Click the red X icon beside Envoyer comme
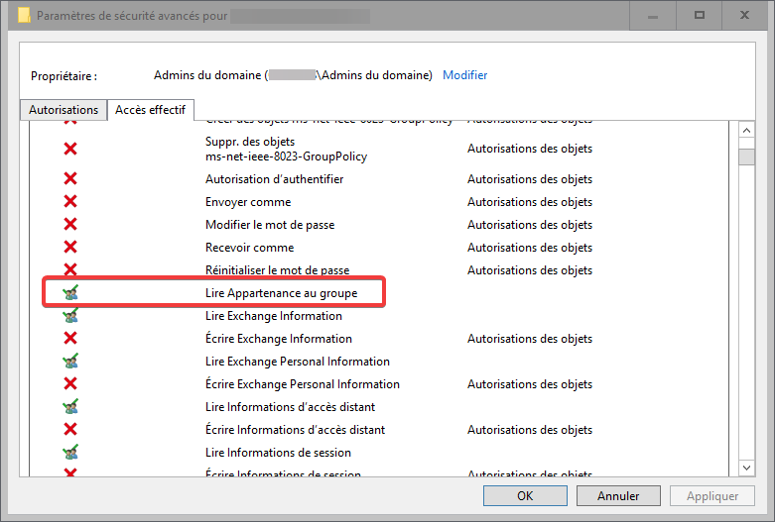Image resolution: width=775 pixels, height=522 pixels. click(x=70, y=201)
